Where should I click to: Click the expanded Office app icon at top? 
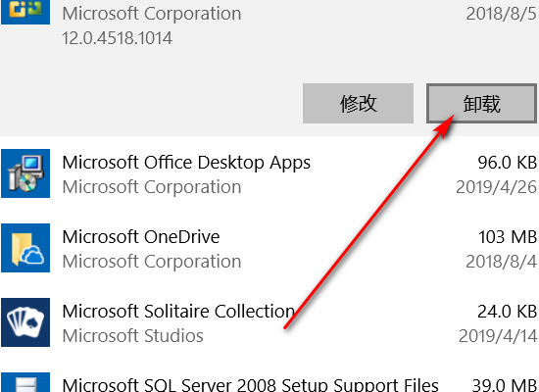pyautogui.click(x=25, y=12)
